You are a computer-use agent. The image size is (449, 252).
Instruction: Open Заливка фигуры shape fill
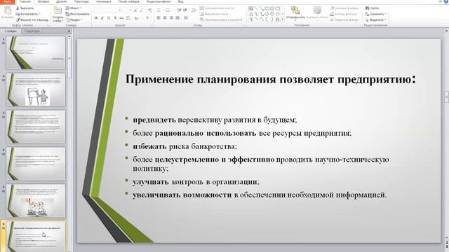[x=344, y=8]
